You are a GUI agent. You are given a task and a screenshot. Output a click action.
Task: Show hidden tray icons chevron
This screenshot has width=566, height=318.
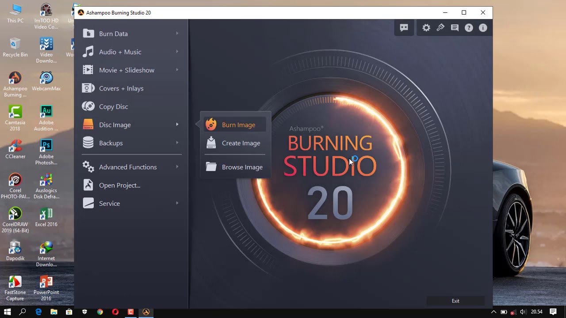coord(494,312)
